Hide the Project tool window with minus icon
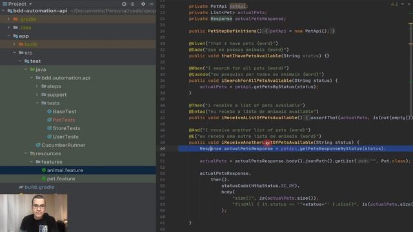The width and height of the screenshot is (413, 232). (x=152, y=4)
